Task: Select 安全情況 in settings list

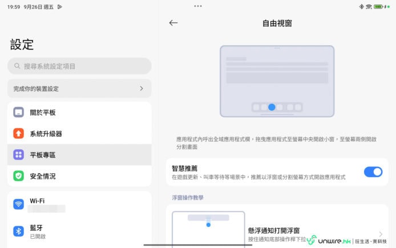Action: click(79, 176)
